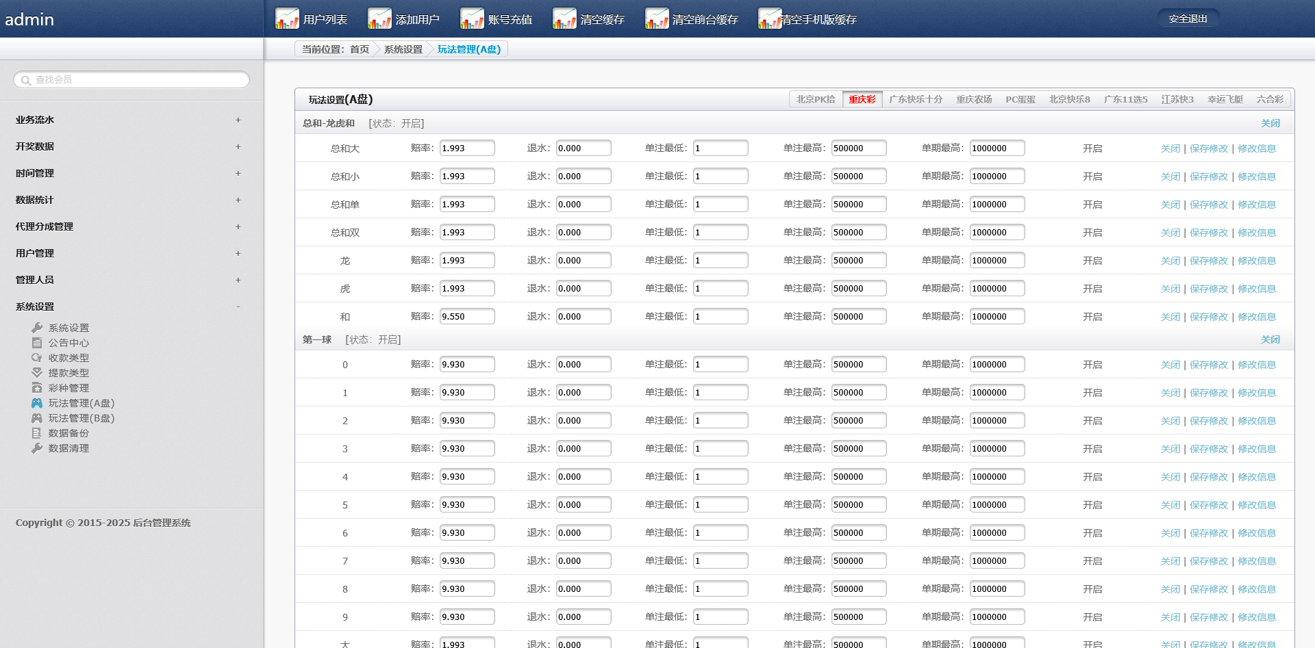Expand the 用户管理 sidebar section
Viewport: 1315px width, 648px height.
(x=238, y=253)
